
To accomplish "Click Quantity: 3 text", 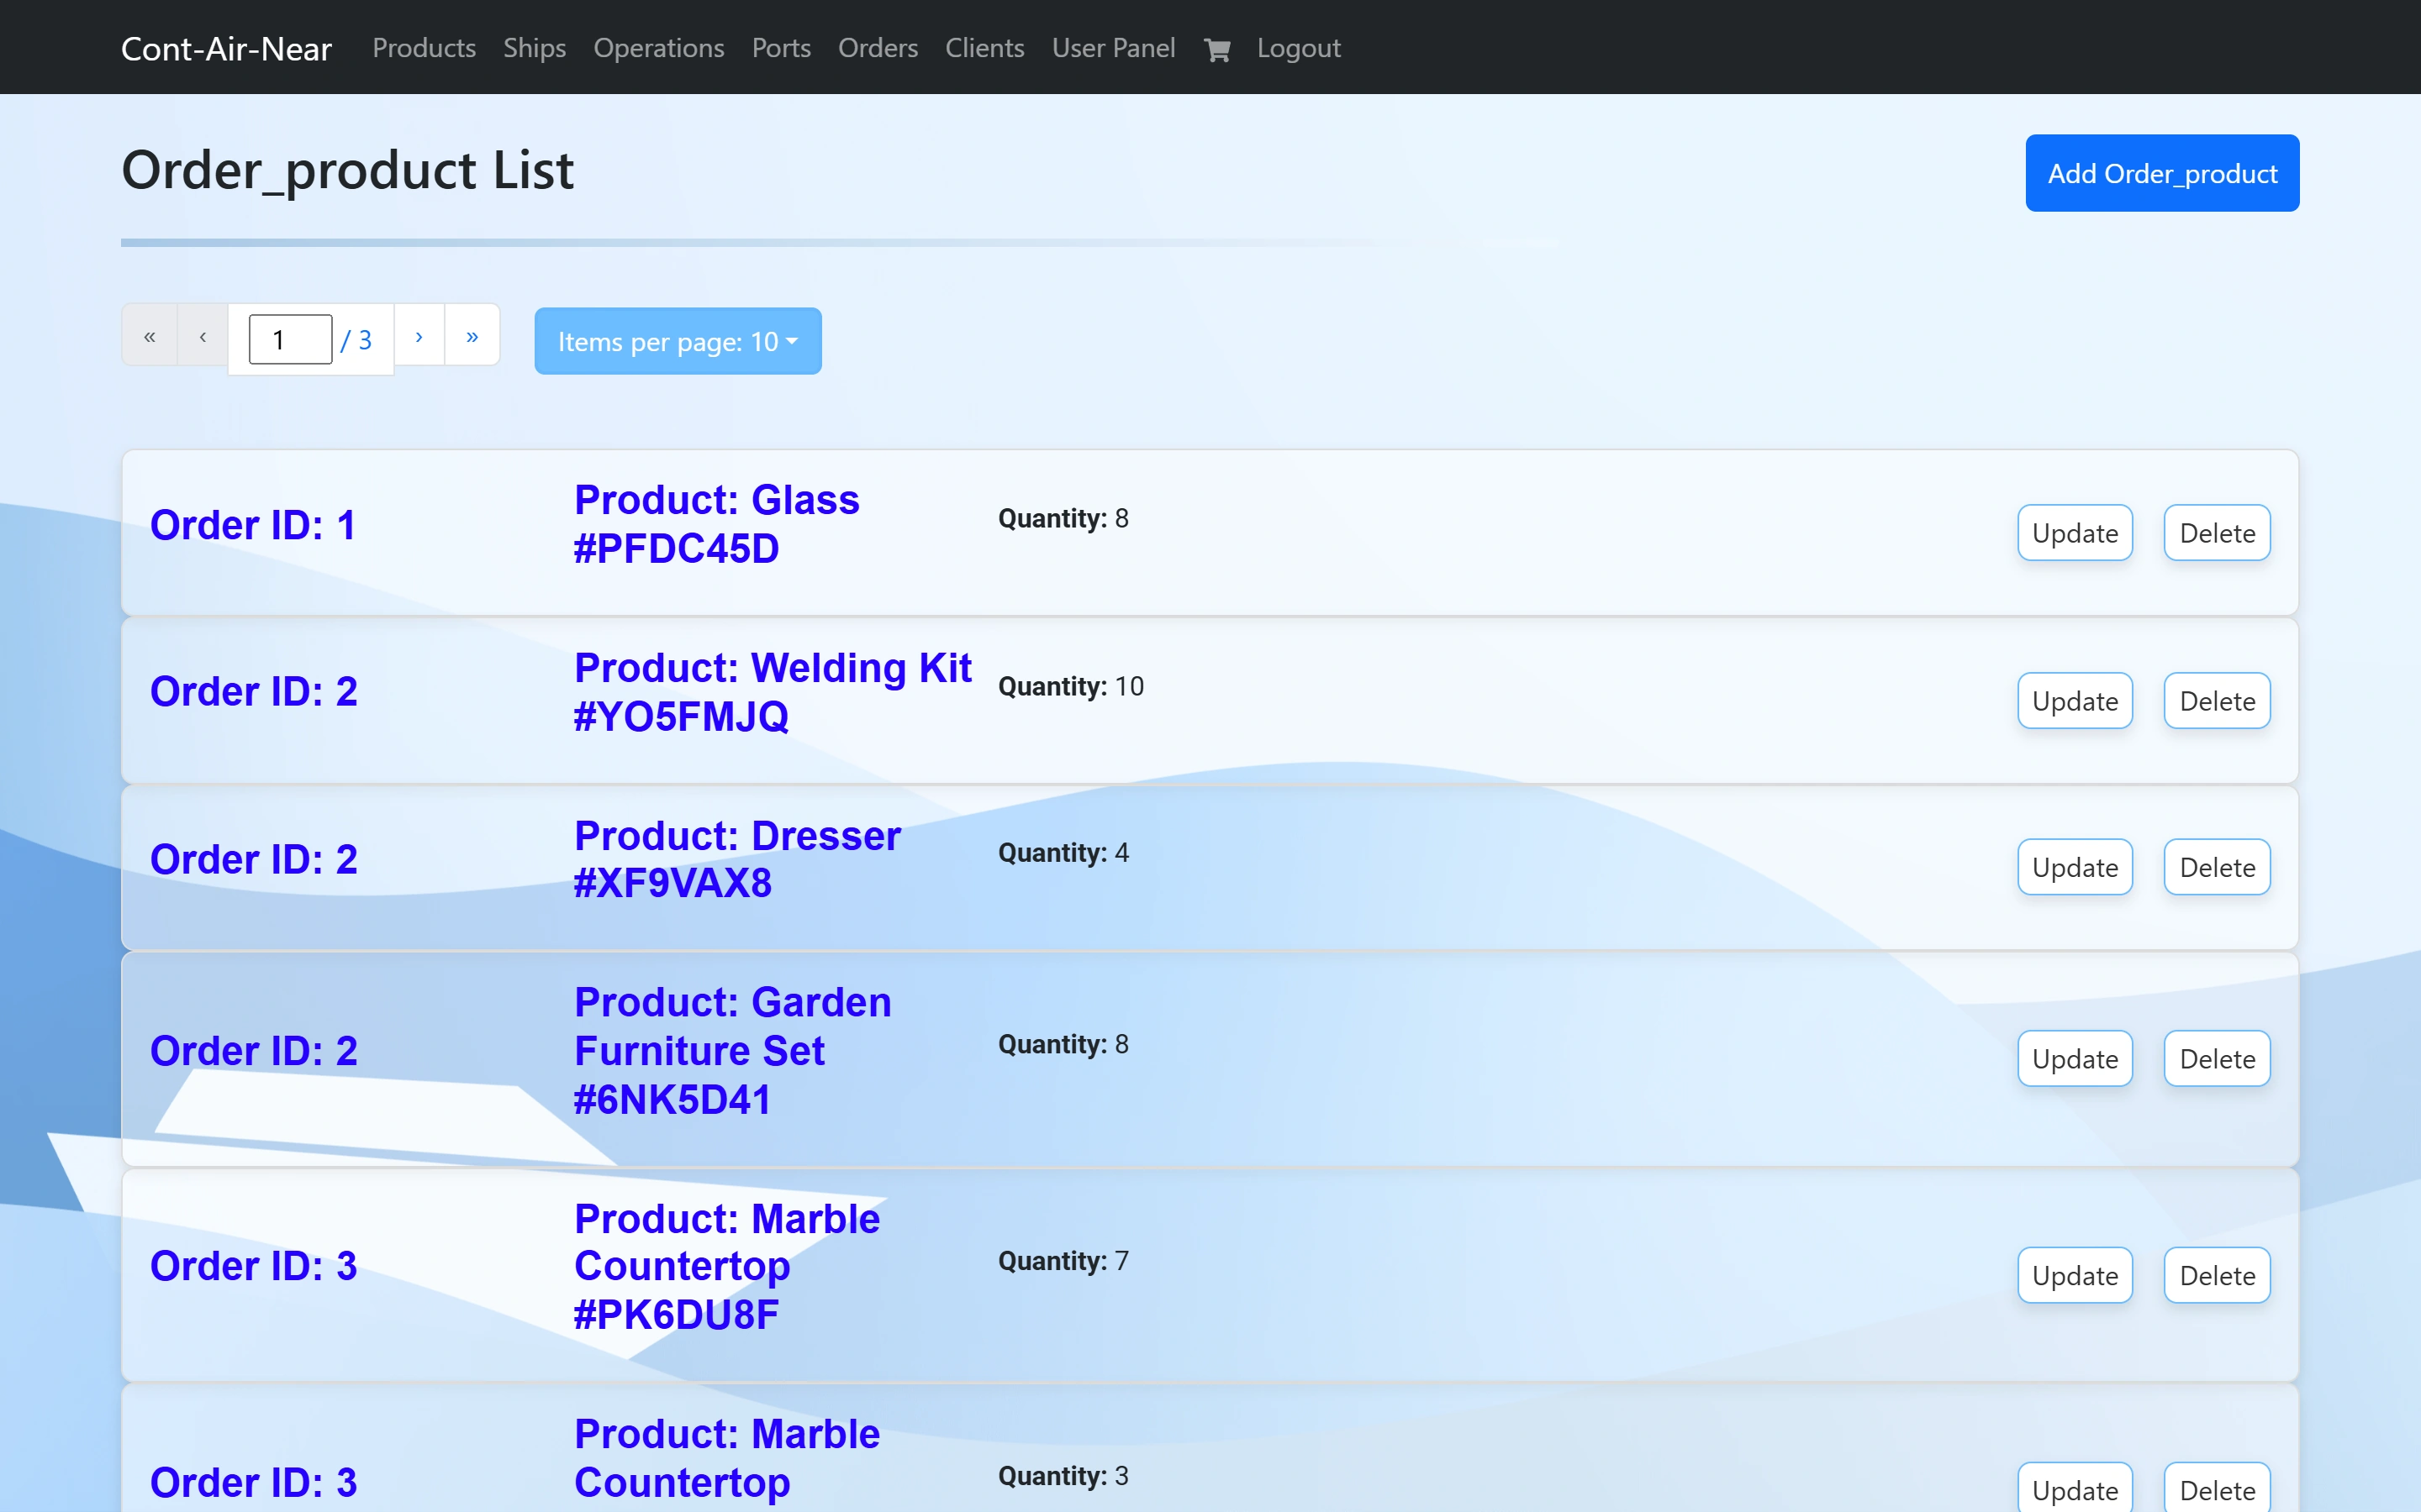I will point(1063,1476).
